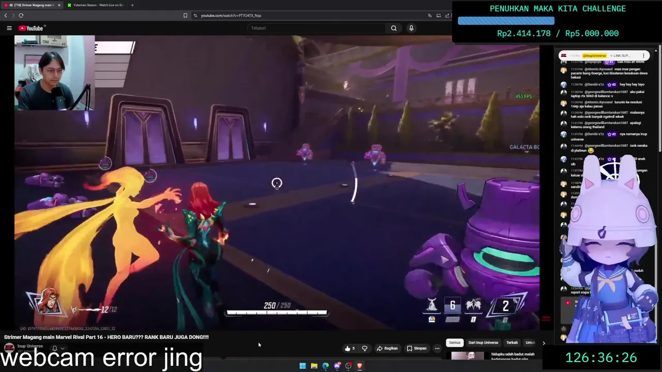The image size is (662, 372).
Task: Select the Strimer Magang YouTube tab
Action: (x=31, y=5)
